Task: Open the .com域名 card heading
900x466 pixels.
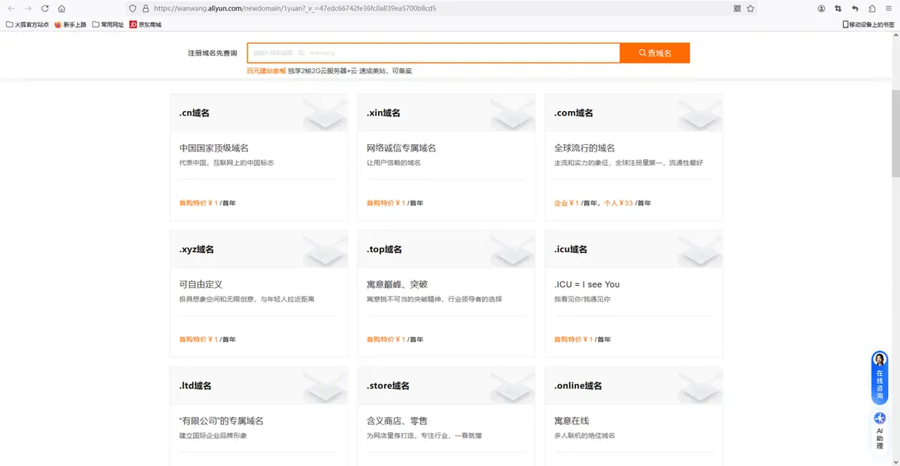Action: tap(574, 113)
